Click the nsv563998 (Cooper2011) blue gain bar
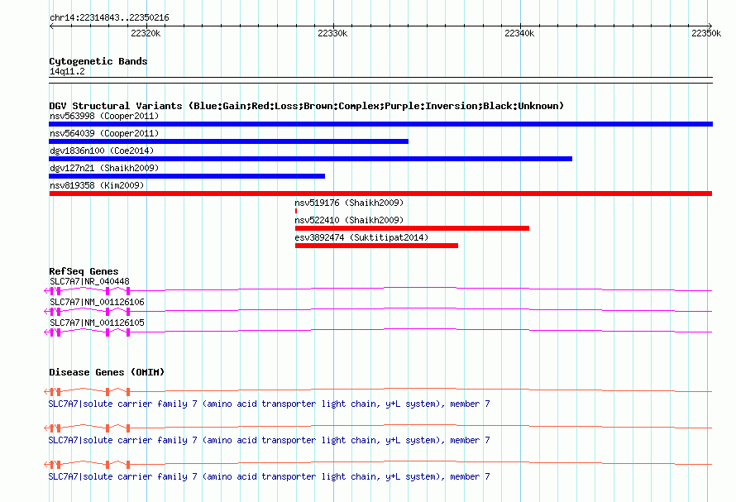 click(x=380, y=124)
